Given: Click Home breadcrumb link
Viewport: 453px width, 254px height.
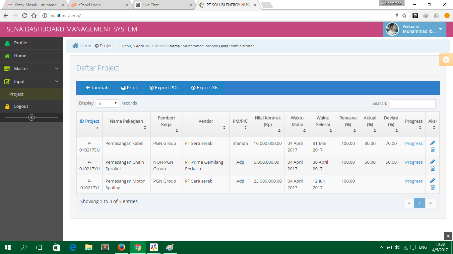Looking at the screenshot, I should 86,46.
